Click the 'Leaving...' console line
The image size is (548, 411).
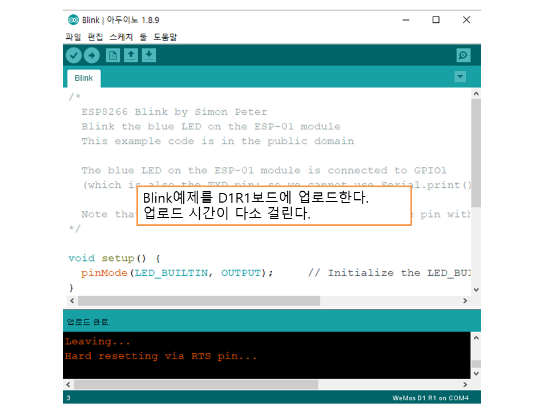point(97,341)
